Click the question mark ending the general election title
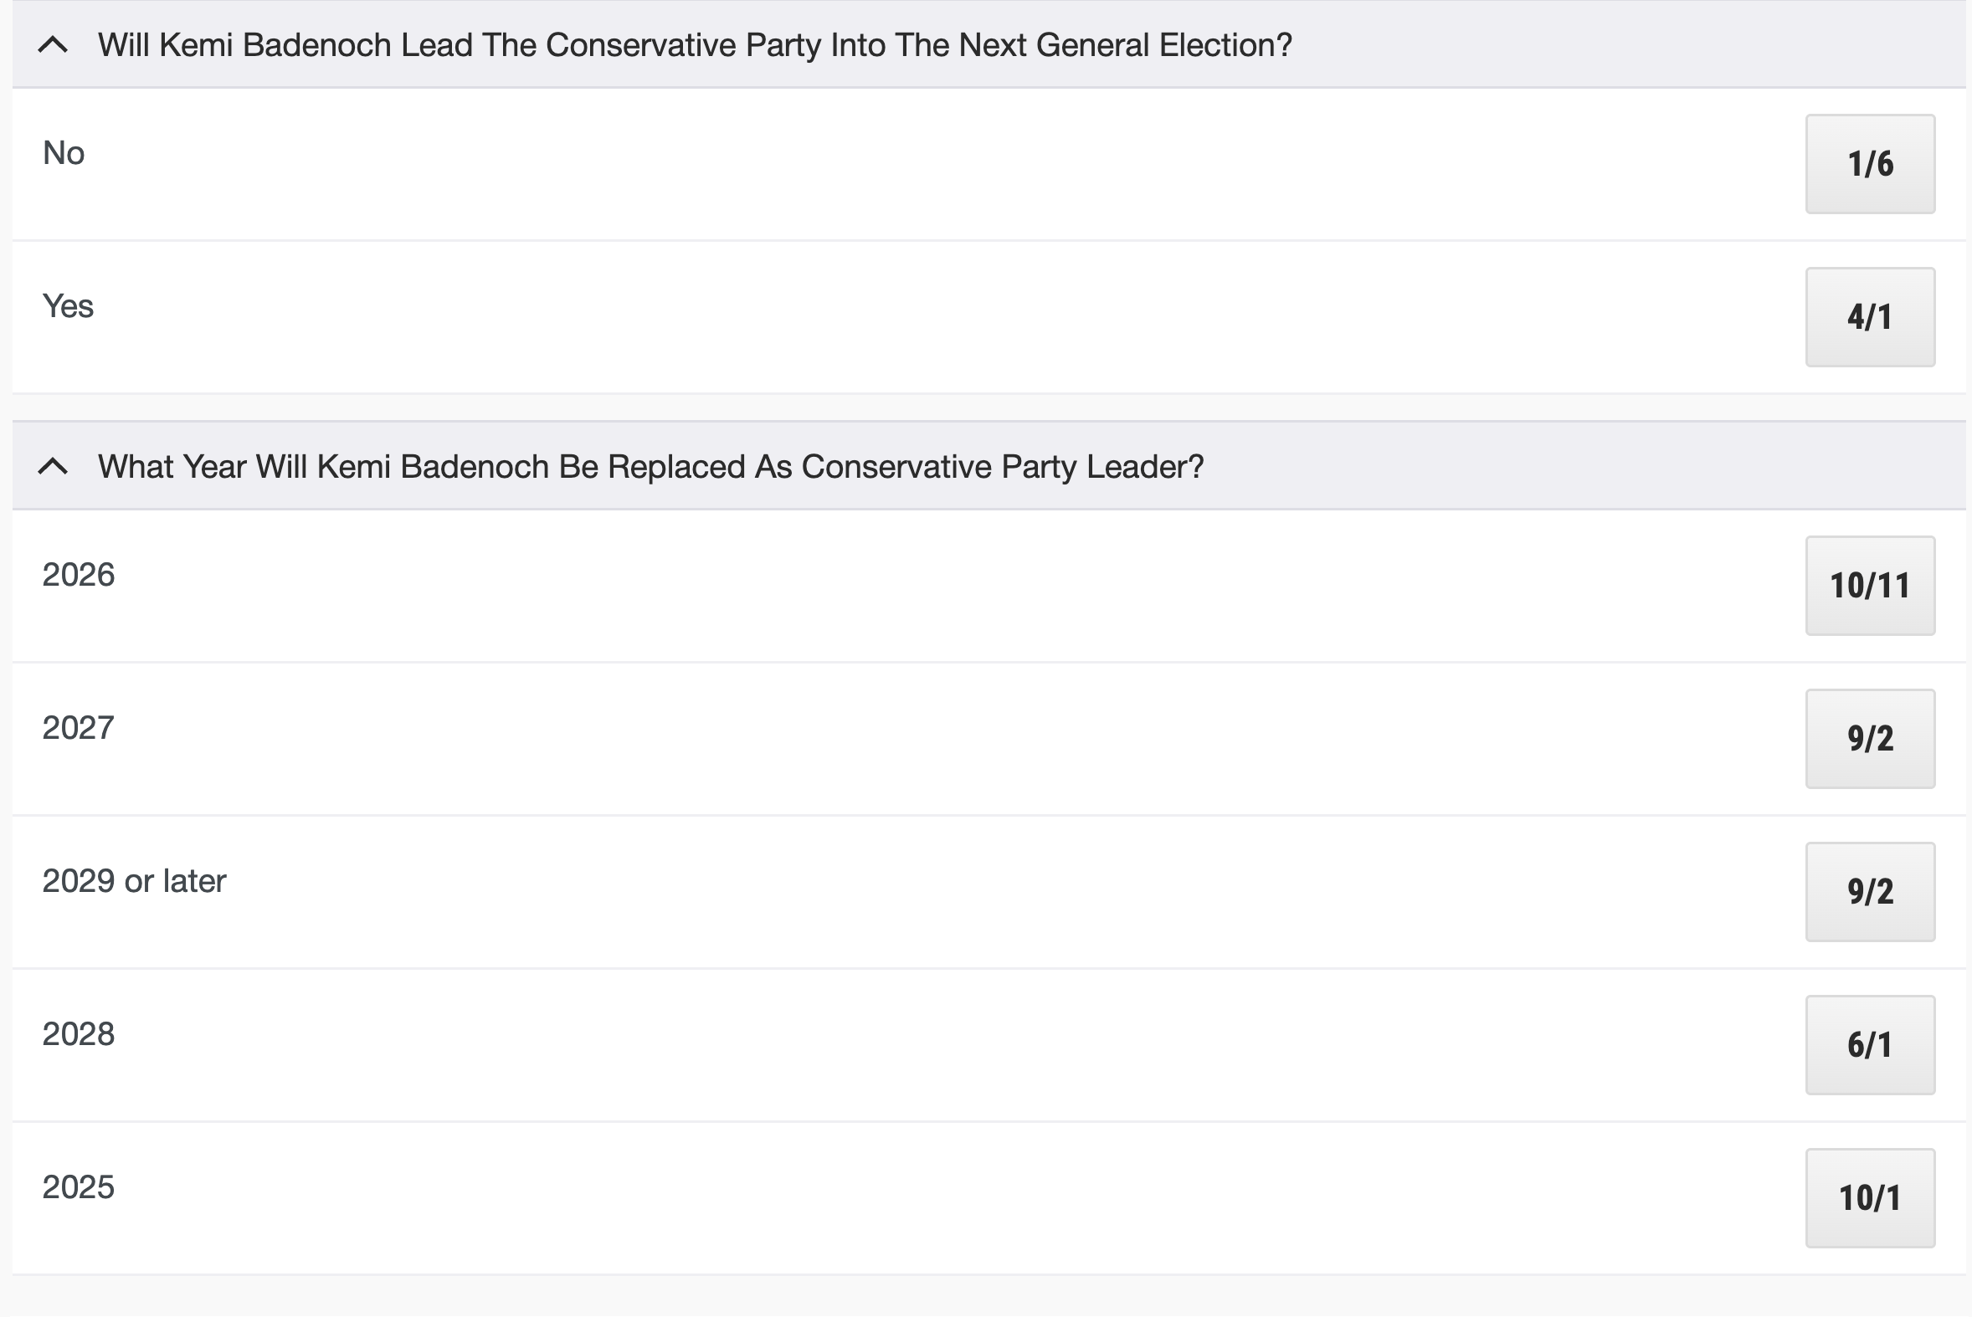This screenshot has width=1972, height=1317. tap(1283, 45)
